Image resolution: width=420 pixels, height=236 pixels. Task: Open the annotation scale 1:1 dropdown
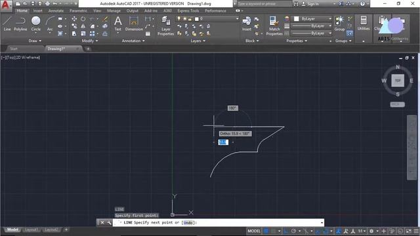click(x=362, y=231)
